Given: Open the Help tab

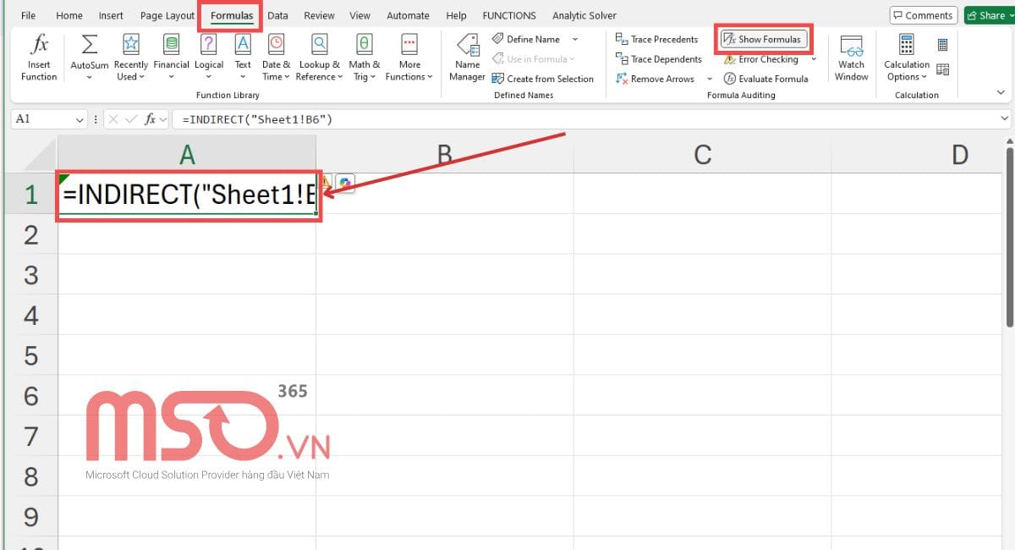Looking at the screenshot, I should tap(456, 15).
